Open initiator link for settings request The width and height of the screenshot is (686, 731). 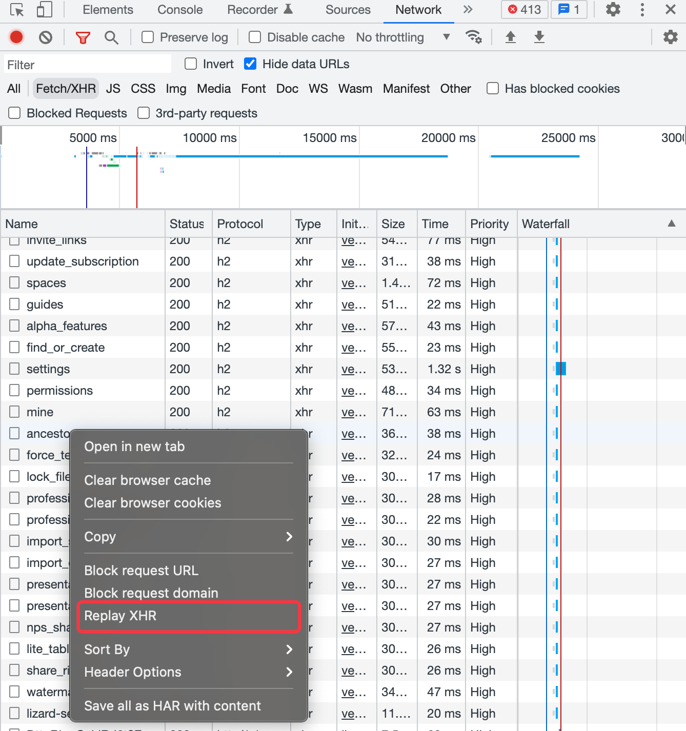pyautogui.click(x=354, y=369)
